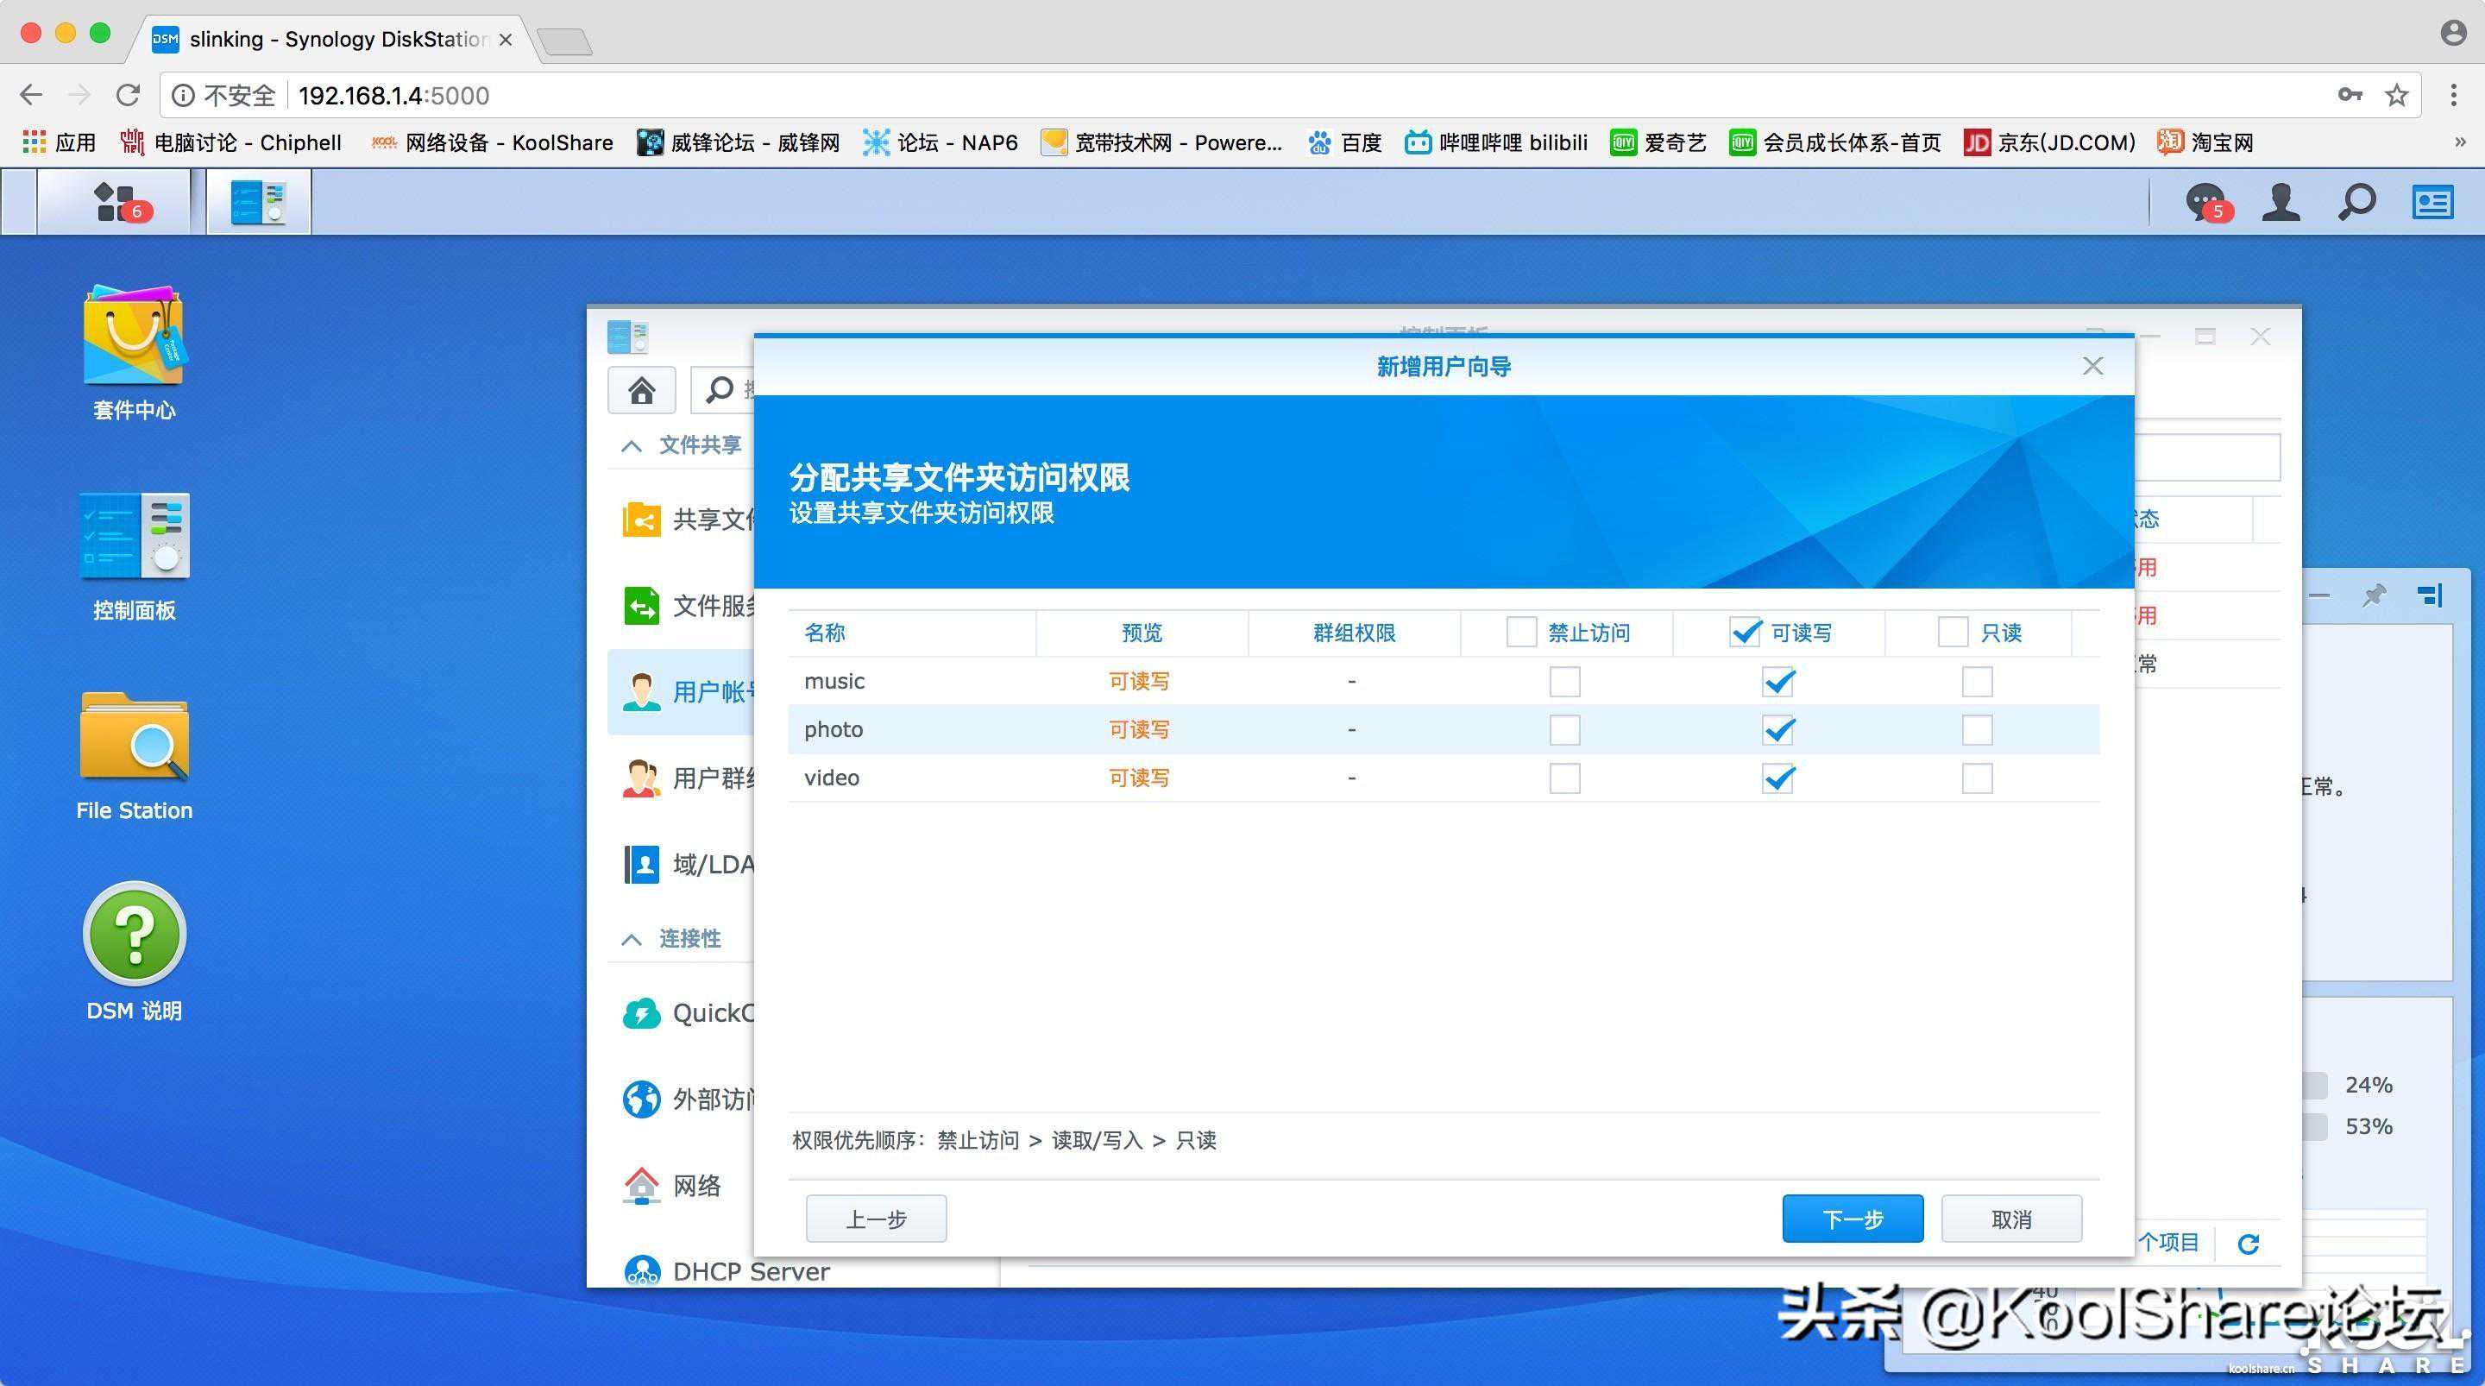Open the notifications chat bubble icon

[2205, 202]
